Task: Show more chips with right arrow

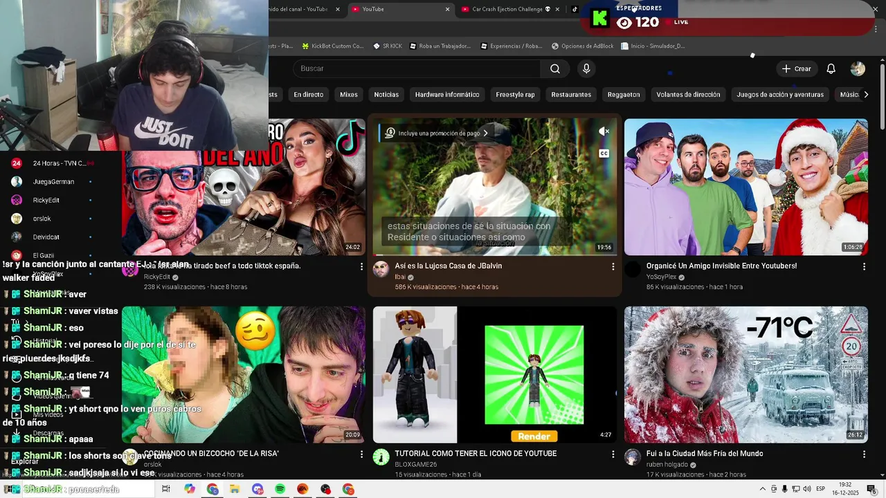Action: 865,95
